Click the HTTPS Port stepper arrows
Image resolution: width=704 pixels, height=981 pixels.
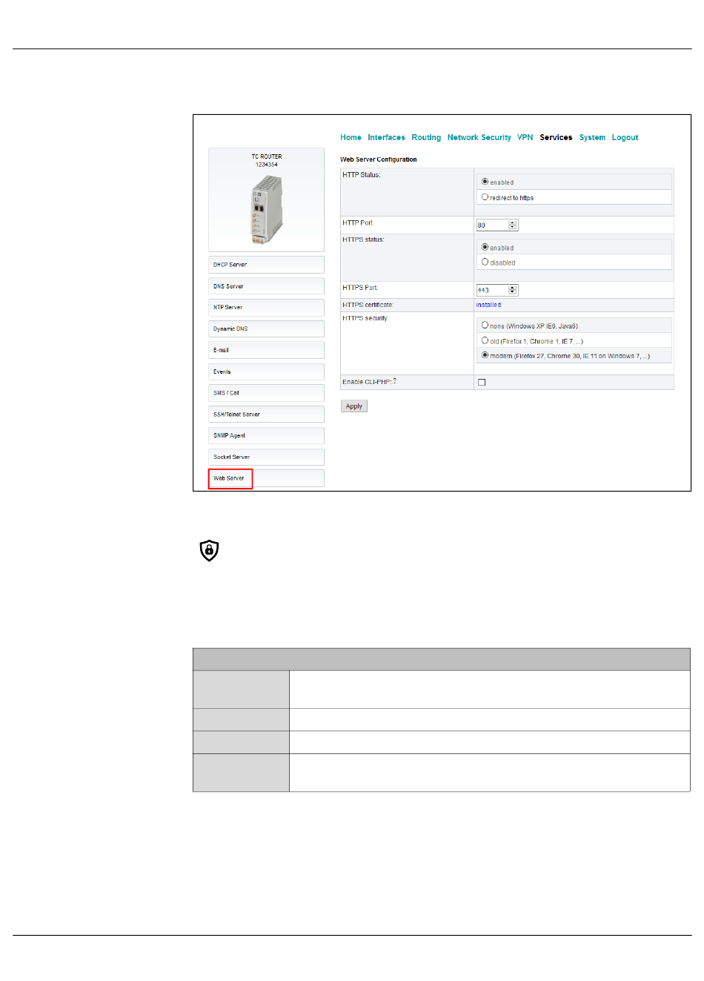click(x=513, y=290)
